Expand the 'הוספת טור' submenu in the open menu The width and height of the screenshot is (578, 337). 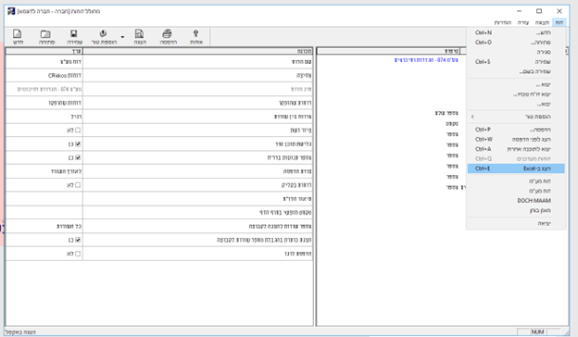pyautogui.click(x=516, y=117)
